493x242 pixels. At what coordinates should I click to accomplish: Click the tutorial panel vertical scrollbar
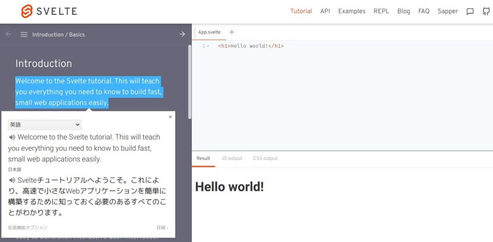[x=190, y=82]
